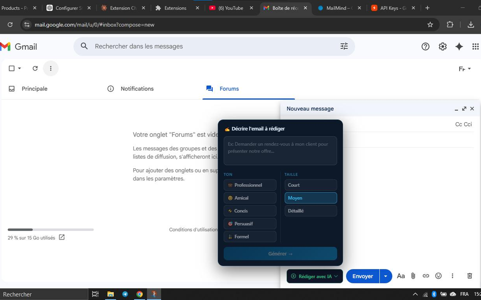This screenshot has height=300, width=481.
Task: Refresh the inbox
Action: [35, 68]
